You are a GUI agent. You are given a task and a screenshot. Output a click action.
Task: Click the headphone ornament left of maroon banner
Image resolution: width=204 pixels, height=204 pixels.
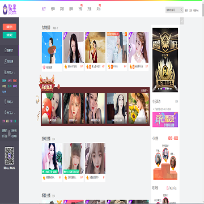pos(37,100)
